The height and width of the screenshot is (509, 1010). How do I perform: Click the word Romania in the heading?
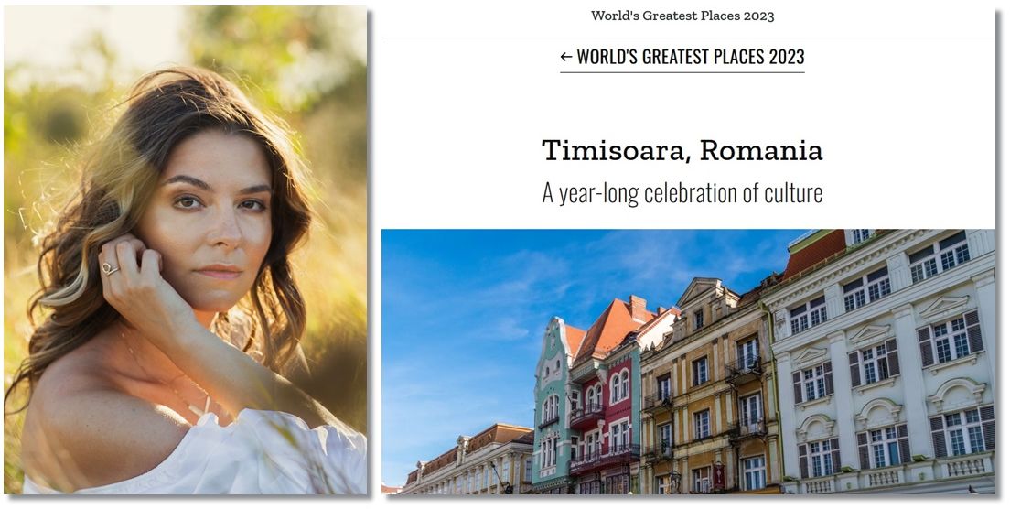point(761,151)
